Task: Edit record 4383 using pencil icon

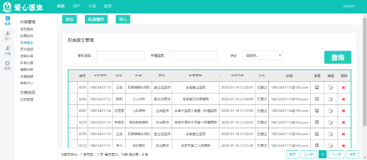Action: [331, 99]
